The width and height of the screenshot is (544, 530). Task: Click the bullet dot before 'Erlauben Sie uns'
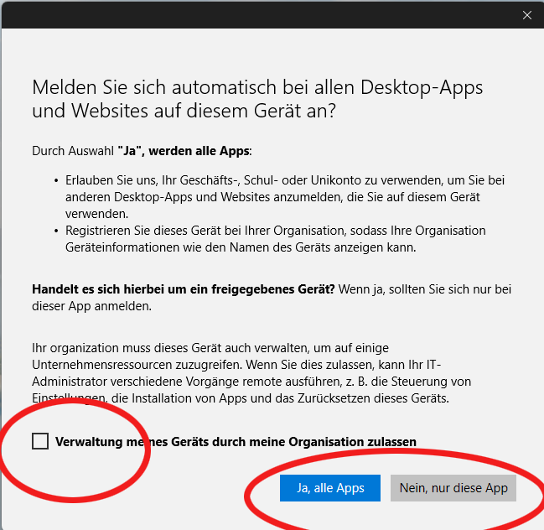(x=55, y=181)
